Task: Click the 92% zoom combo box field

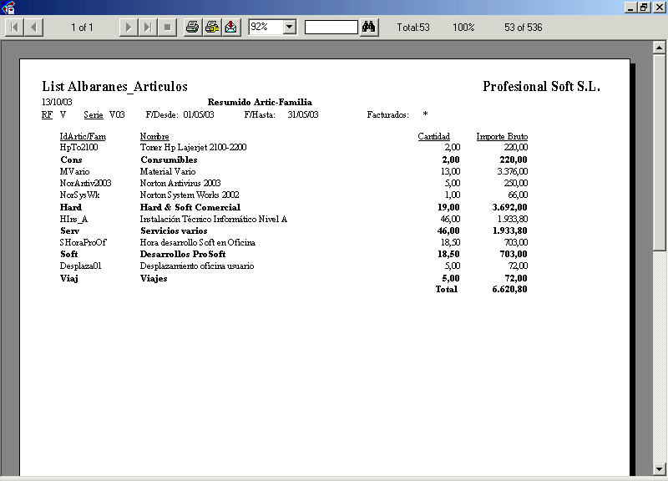Action: pyautogui.click(x=265, y=28)
